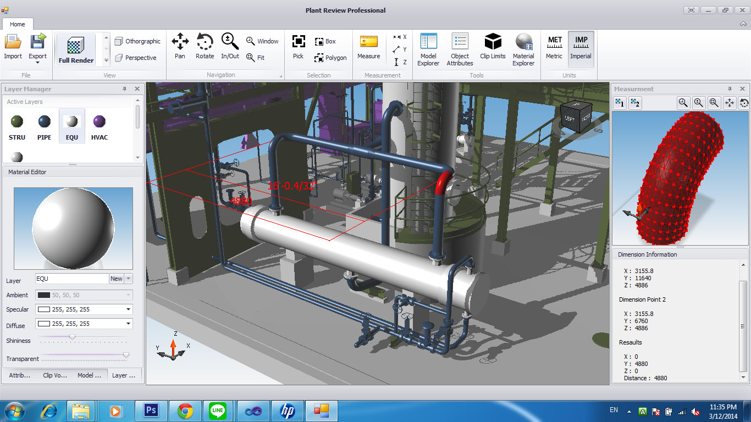751x422 pixels.
Task: Open the Home ribbon tab
Action: [18, 24]
